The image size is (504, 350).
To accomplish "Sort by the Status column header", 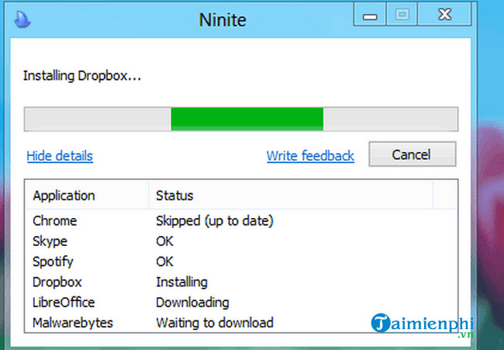I will (291, 196).
